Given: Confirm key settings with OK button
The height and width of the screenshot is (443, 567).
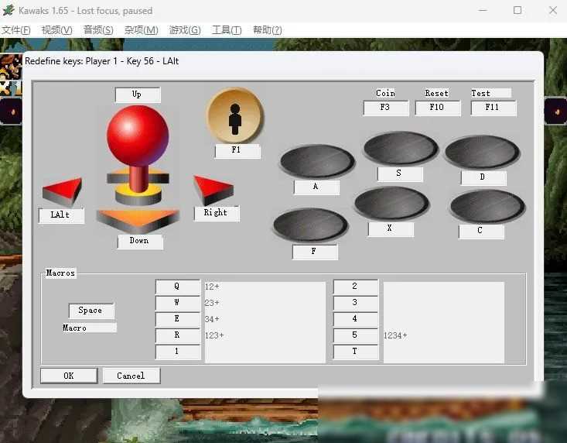Looking at the screenshot, I should (x=69, y=376).
